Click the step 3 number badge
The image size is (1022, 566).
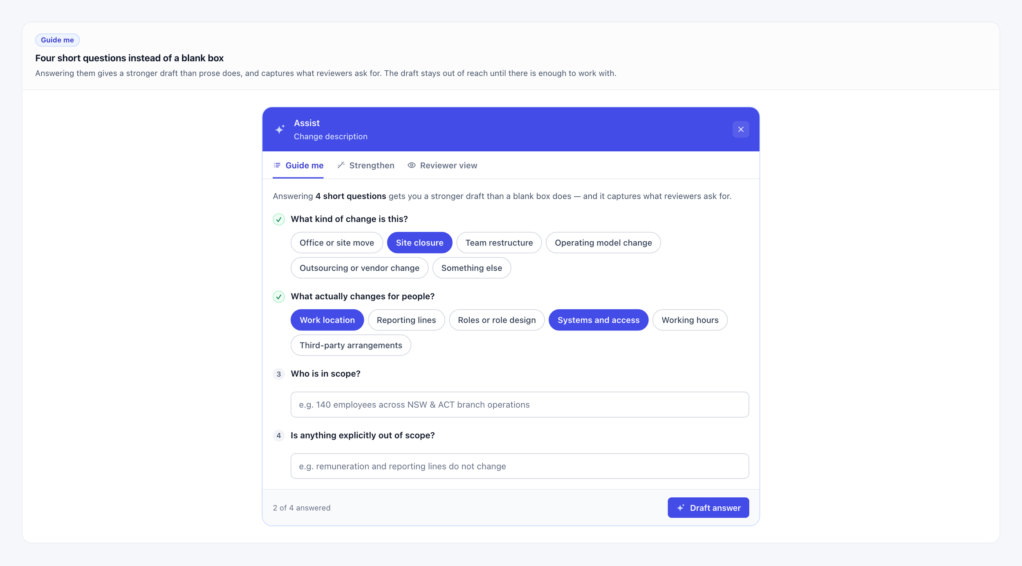[x=278, y=374]
